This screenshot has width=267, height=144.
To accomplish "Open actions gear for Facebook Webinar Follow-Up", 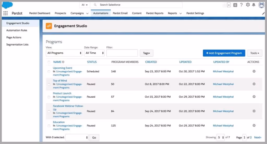I will click(x=254, y=111).
